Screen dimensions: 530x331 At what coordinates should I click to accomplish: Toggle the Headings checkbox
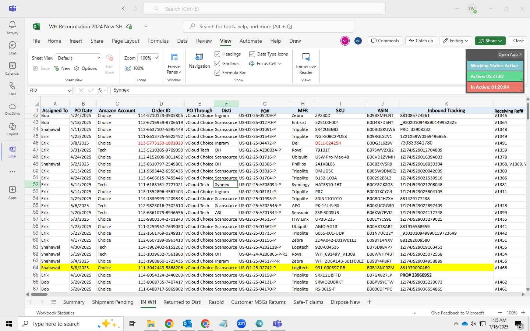218,54
